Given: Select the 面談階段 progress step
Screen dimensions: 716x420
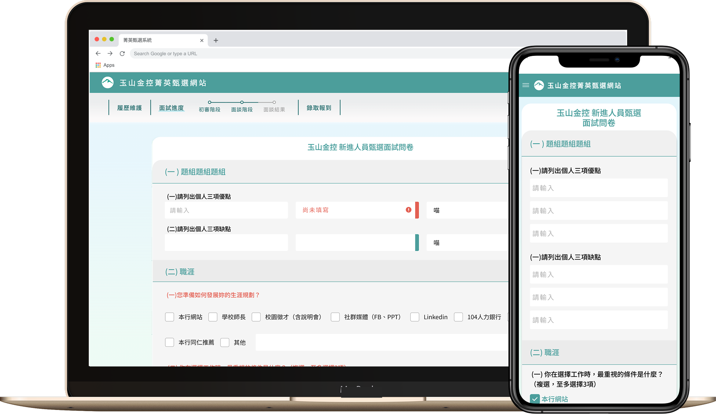Looking at the screenshot, I should 242,109.
